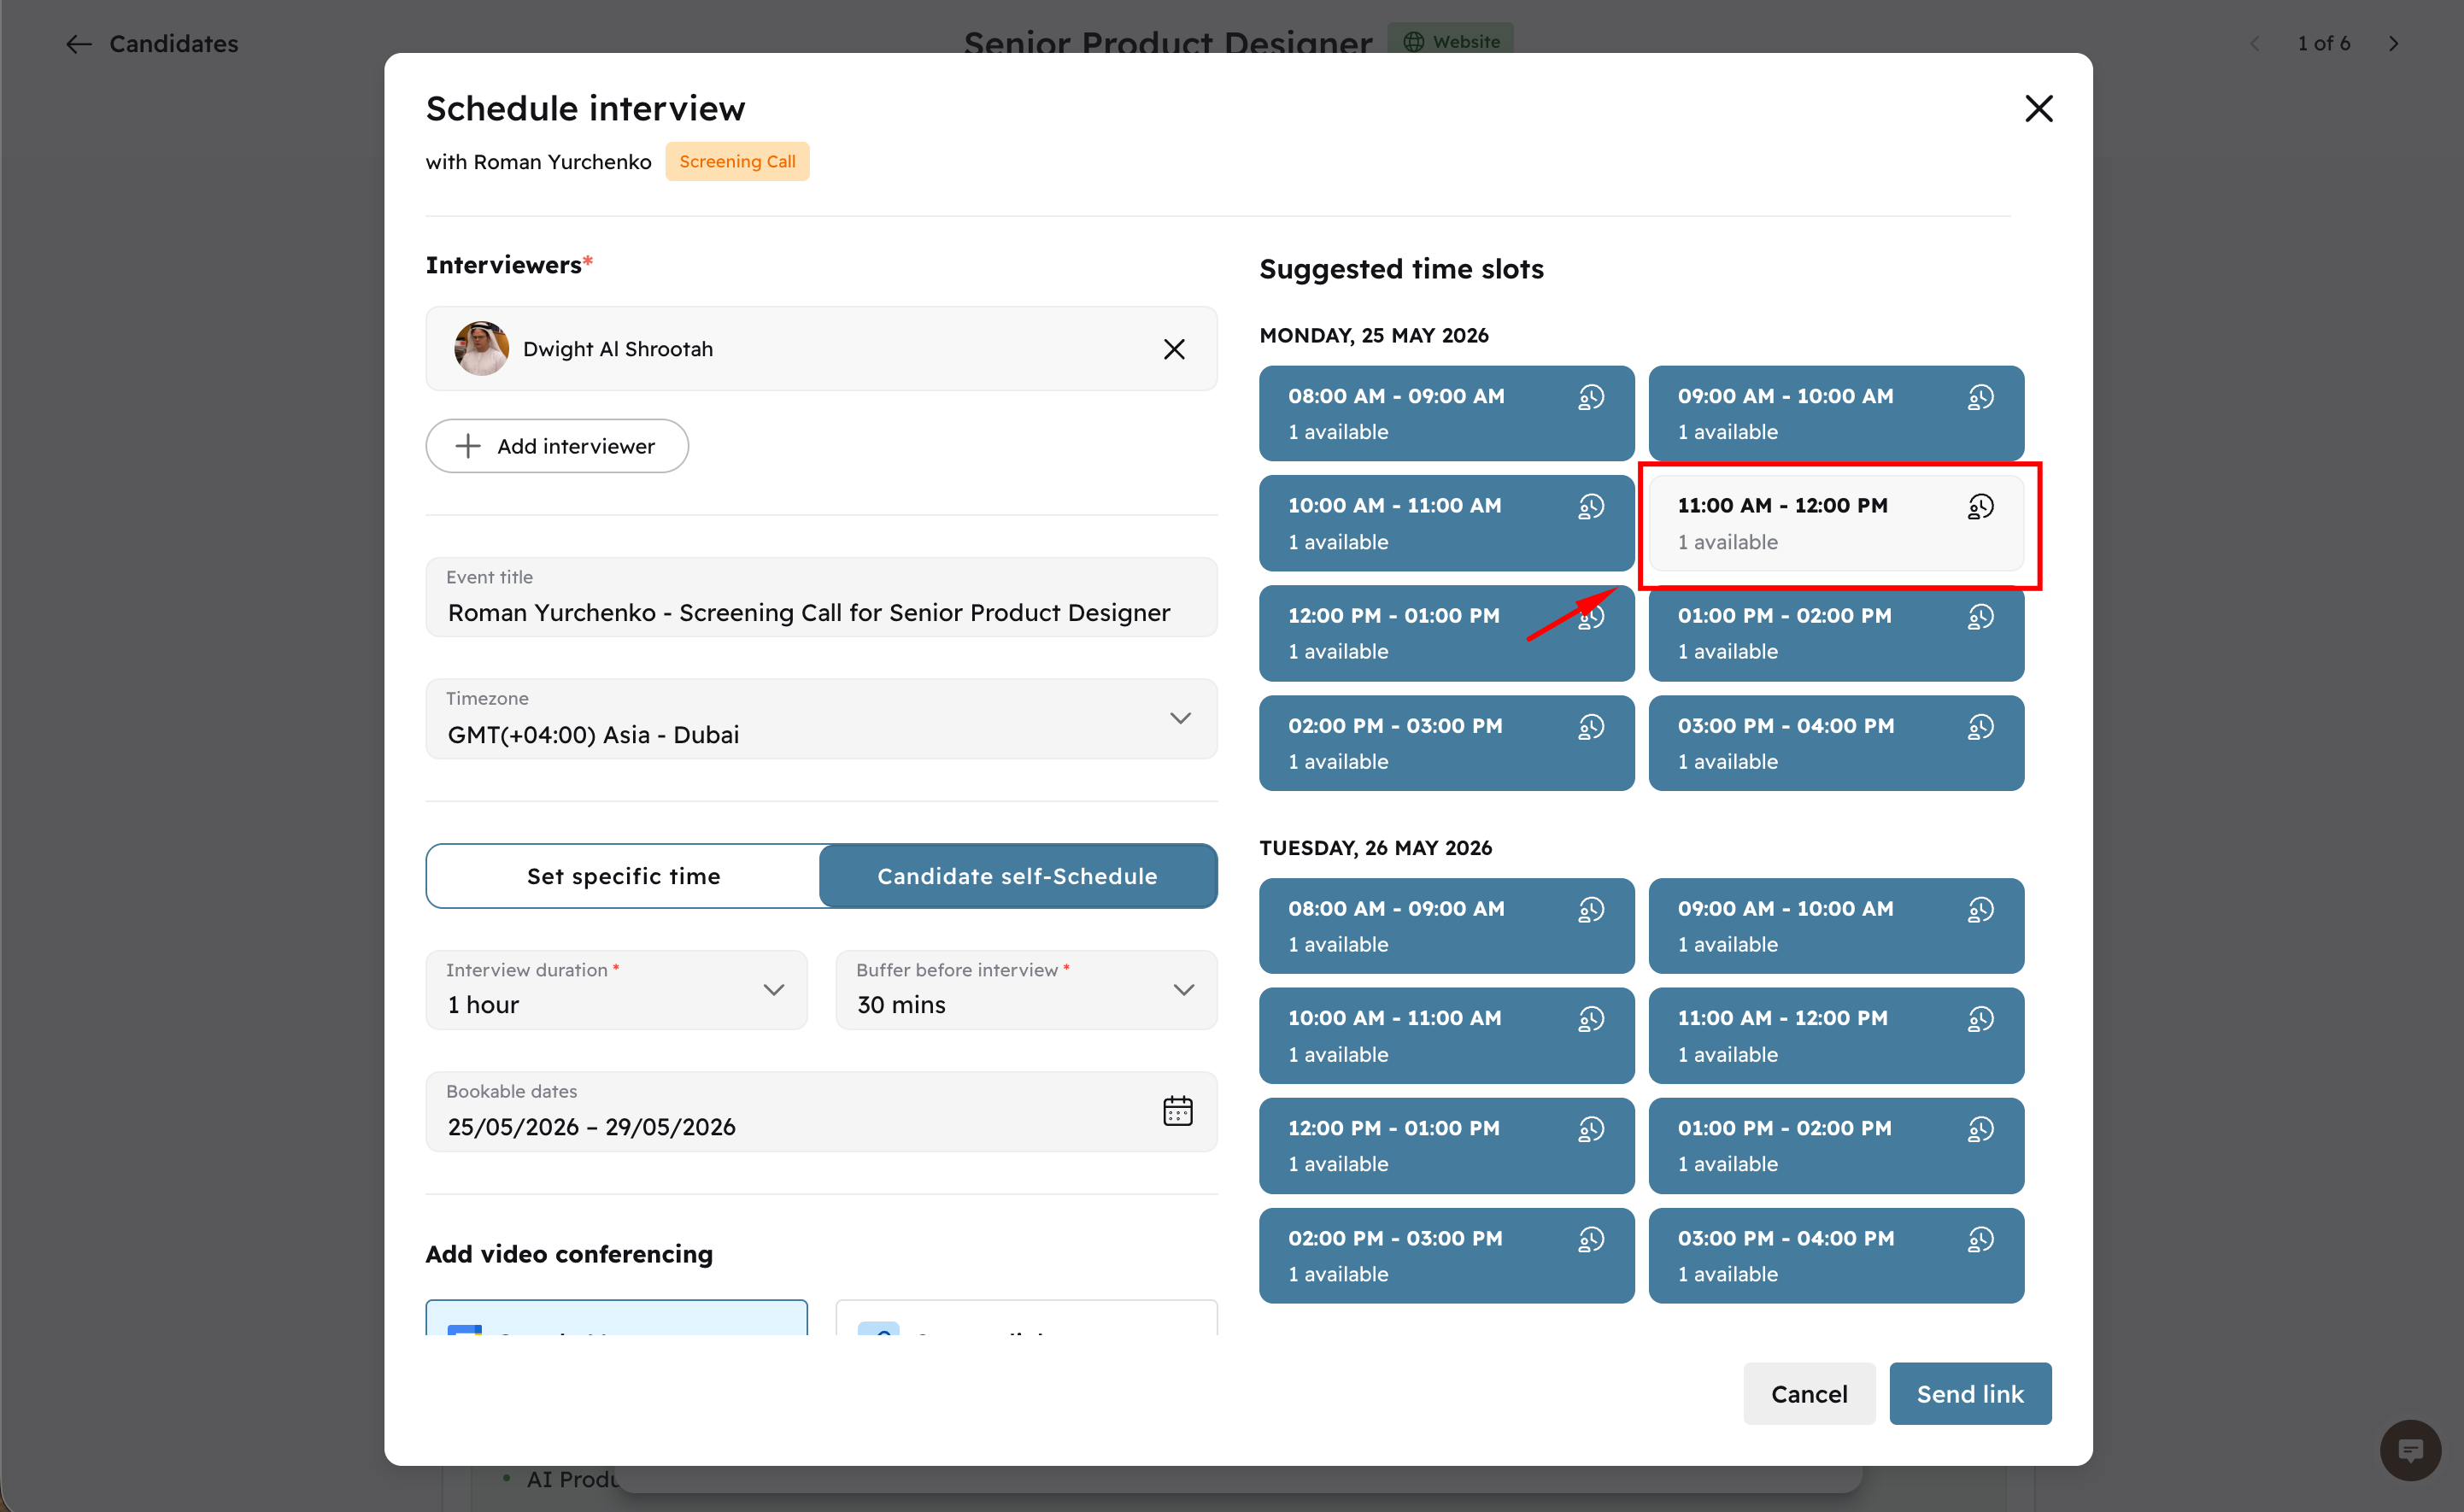Viewport: 2464px width, 1512px height.
Task: Click availability icon on Tuesday 11:00 AM slot
Action: (x=1981, y=1019)
